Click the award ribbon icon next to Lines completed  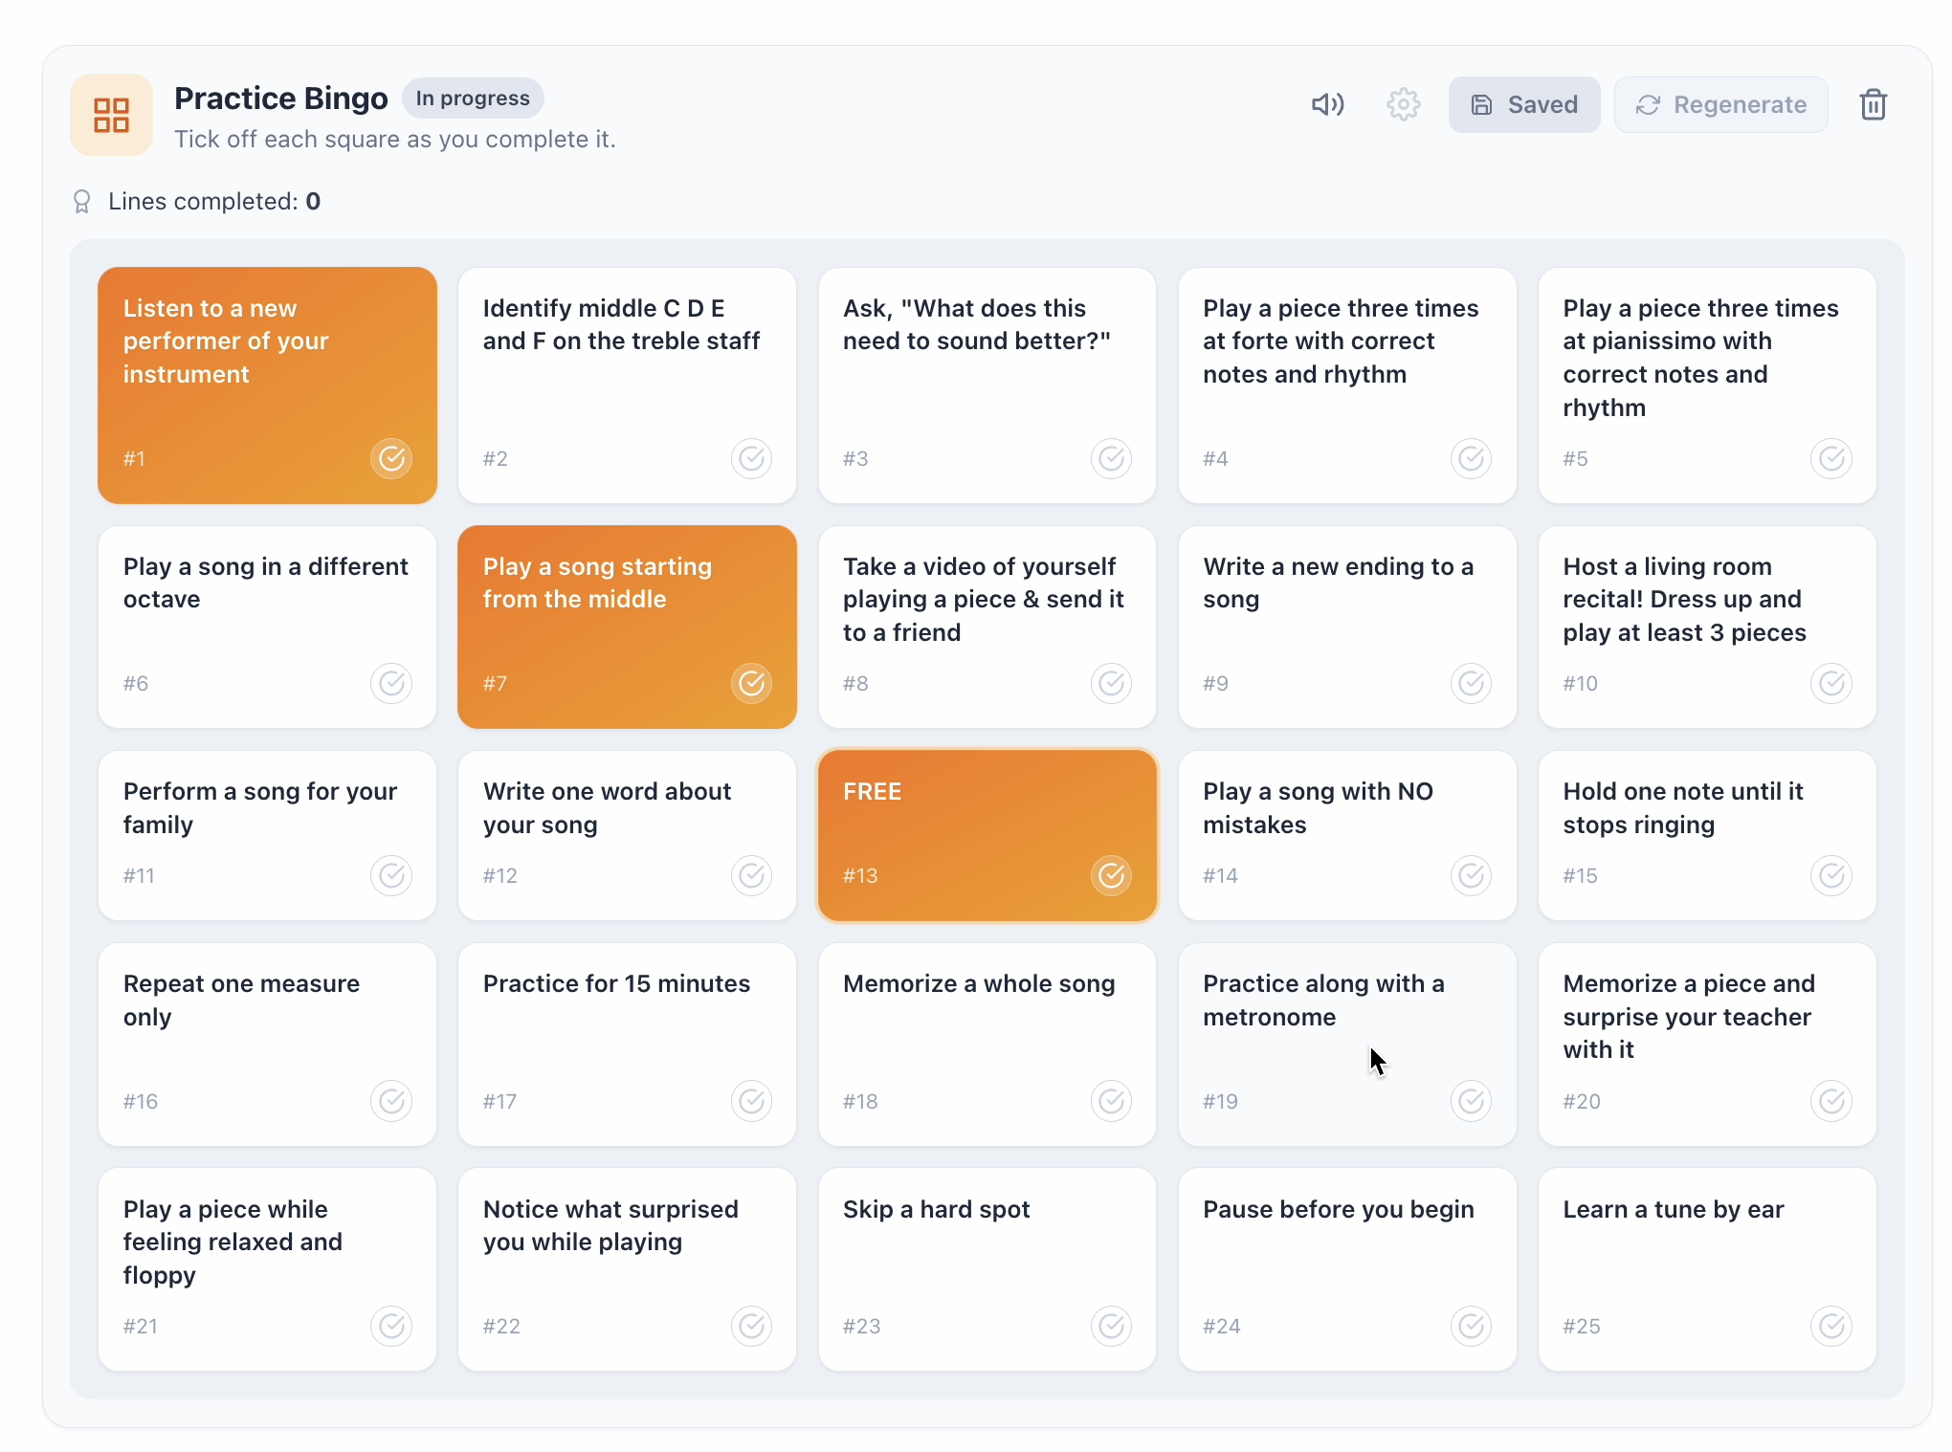pyautogui.click(x=82, y=202)
